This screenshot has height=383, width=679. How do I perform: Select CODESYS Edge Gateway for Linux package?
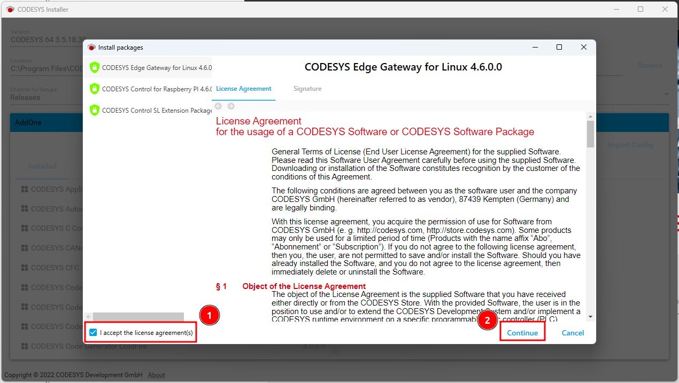click(x=148, y=68)
